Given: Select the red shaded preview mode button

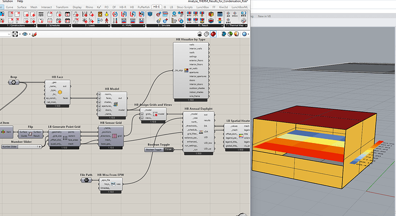Looking at the screenshot, I should click(213, 34).
